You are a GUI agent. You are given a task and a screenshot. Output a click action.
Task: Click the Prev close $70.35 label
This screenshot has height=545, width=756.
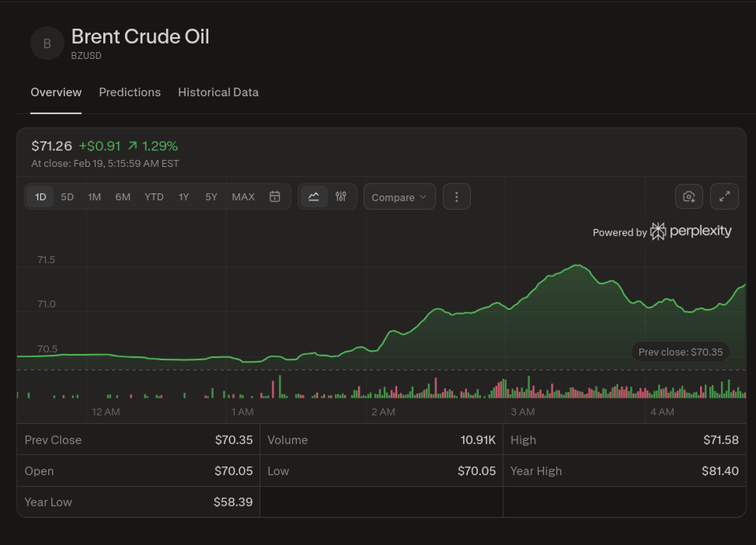pyautogui.click(x=680, y=352)
